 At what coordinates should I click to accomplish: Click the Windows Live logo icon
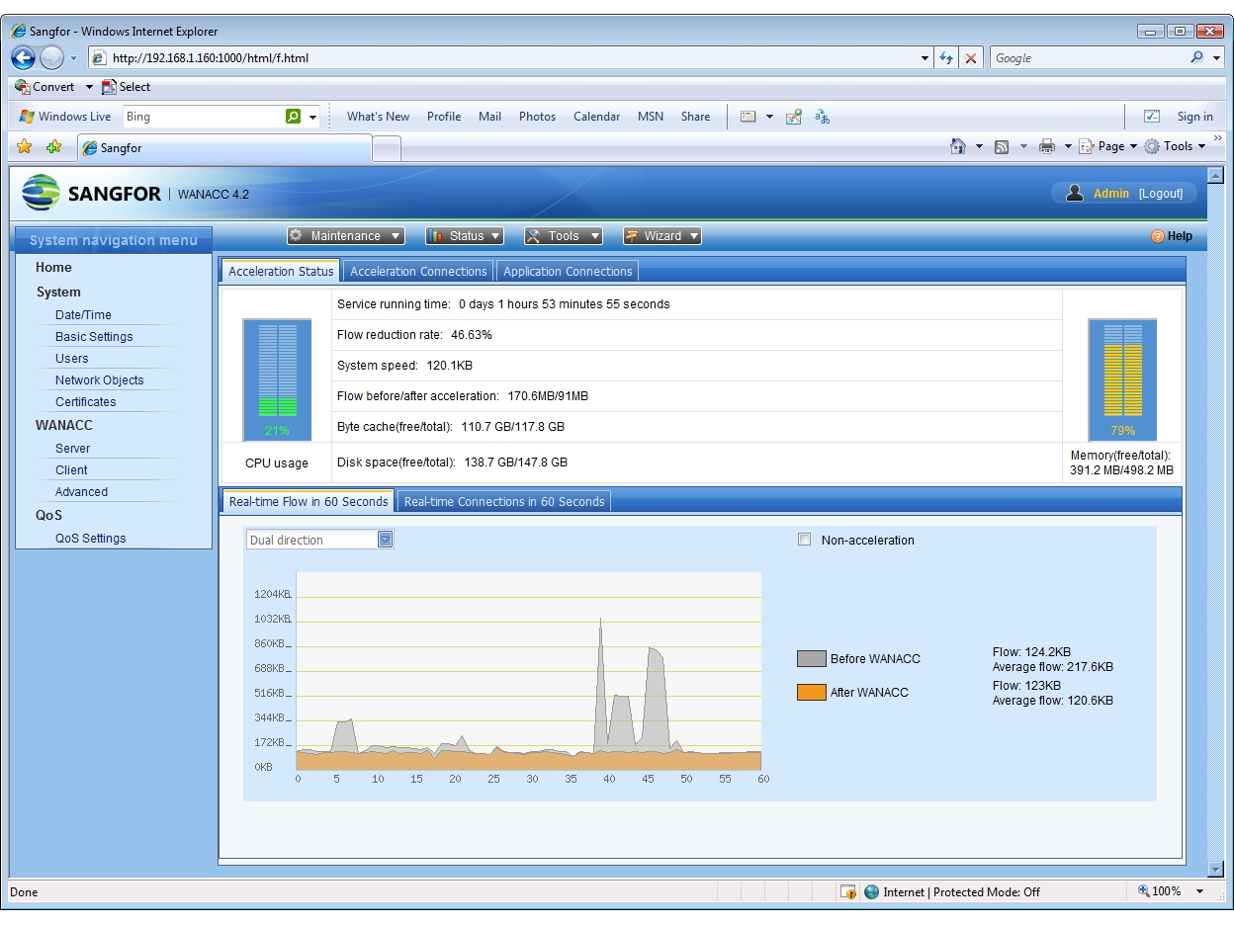coord(27,117)
